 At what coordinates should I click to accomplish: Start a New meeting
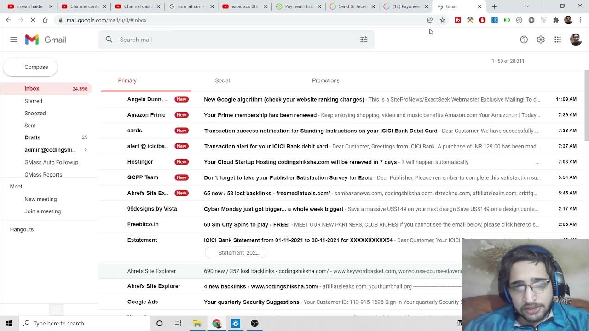[40, 199]
